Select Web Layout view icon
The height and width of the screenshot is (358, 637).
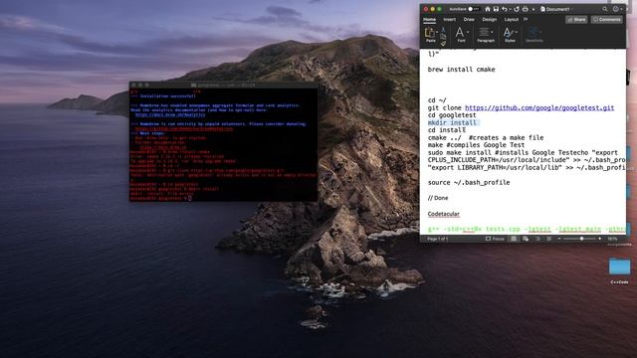526,239
